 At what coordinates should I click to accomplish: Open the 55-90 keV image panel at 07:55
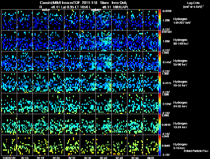tap(135, 62)
